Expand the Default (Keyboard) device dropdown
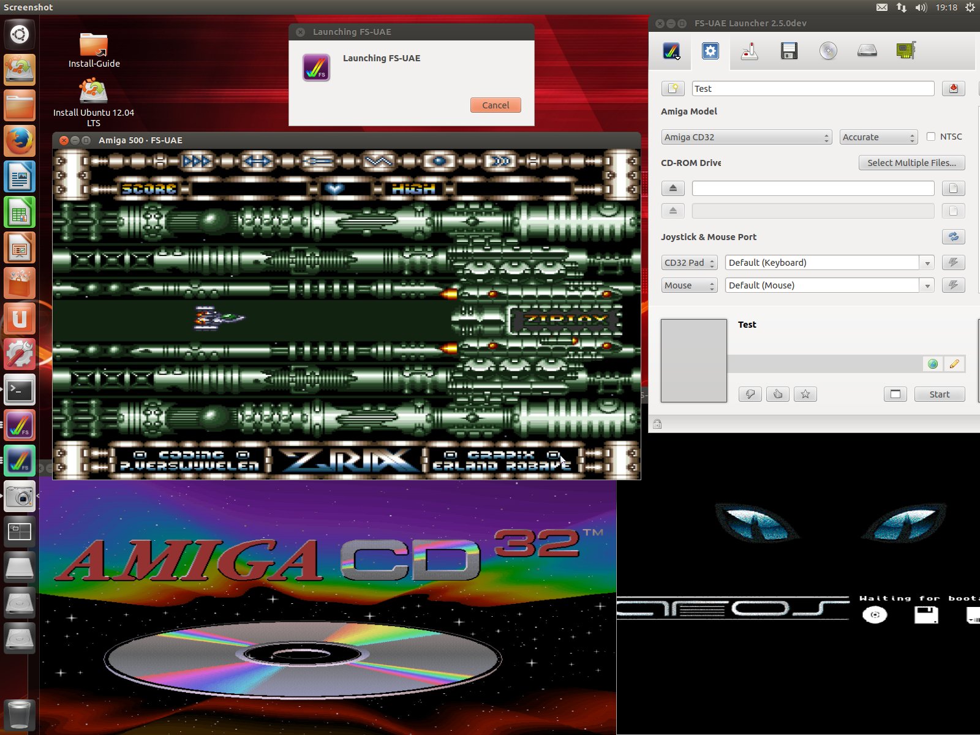The image size is (980, 735). 927,263
